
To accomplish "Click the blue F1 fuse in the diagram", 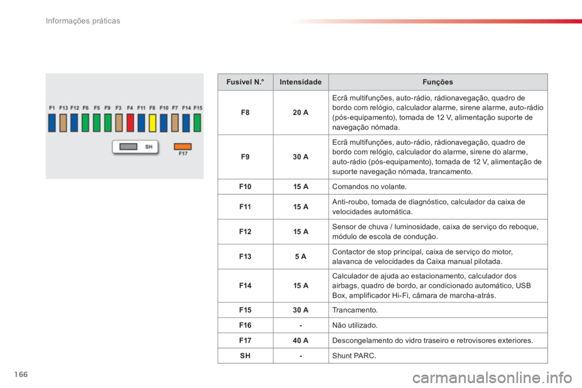I will [x=52, y=123].
